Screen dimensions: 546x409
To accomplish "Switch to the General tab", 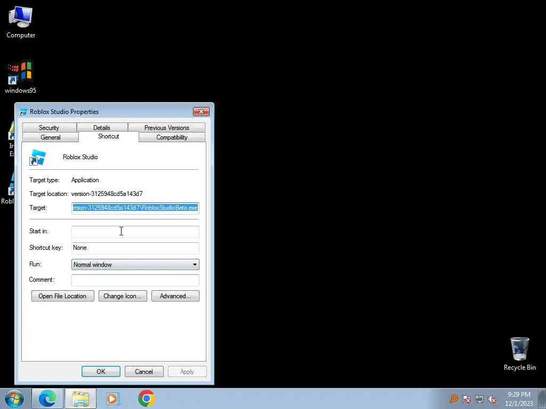I will [x=51, y=137].
